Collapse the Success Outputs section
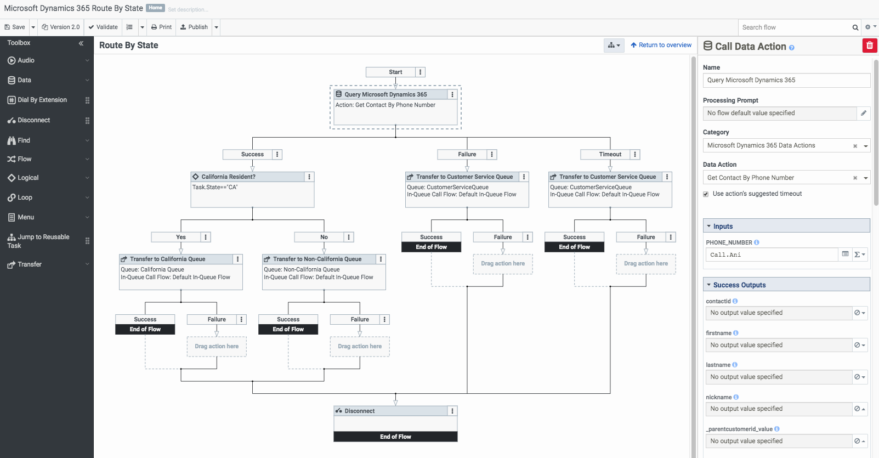This screenshot has width=879, height=458. coord(786,285)
